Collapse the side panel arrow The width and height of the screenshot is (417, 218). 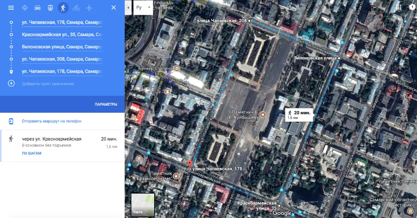pos(128,7)
